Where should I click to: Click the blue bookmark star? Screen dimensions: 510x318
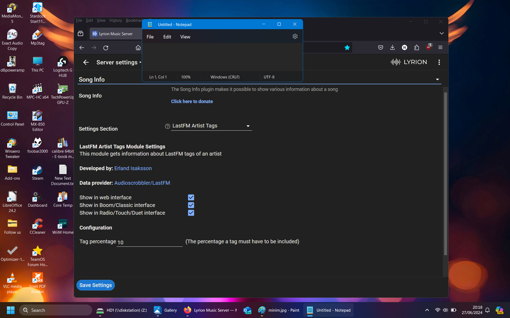tap(347, 47)
